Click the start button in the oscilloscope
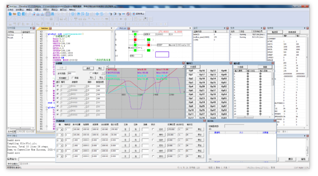Viewport: 318px width, 176px height. (88, 68)
